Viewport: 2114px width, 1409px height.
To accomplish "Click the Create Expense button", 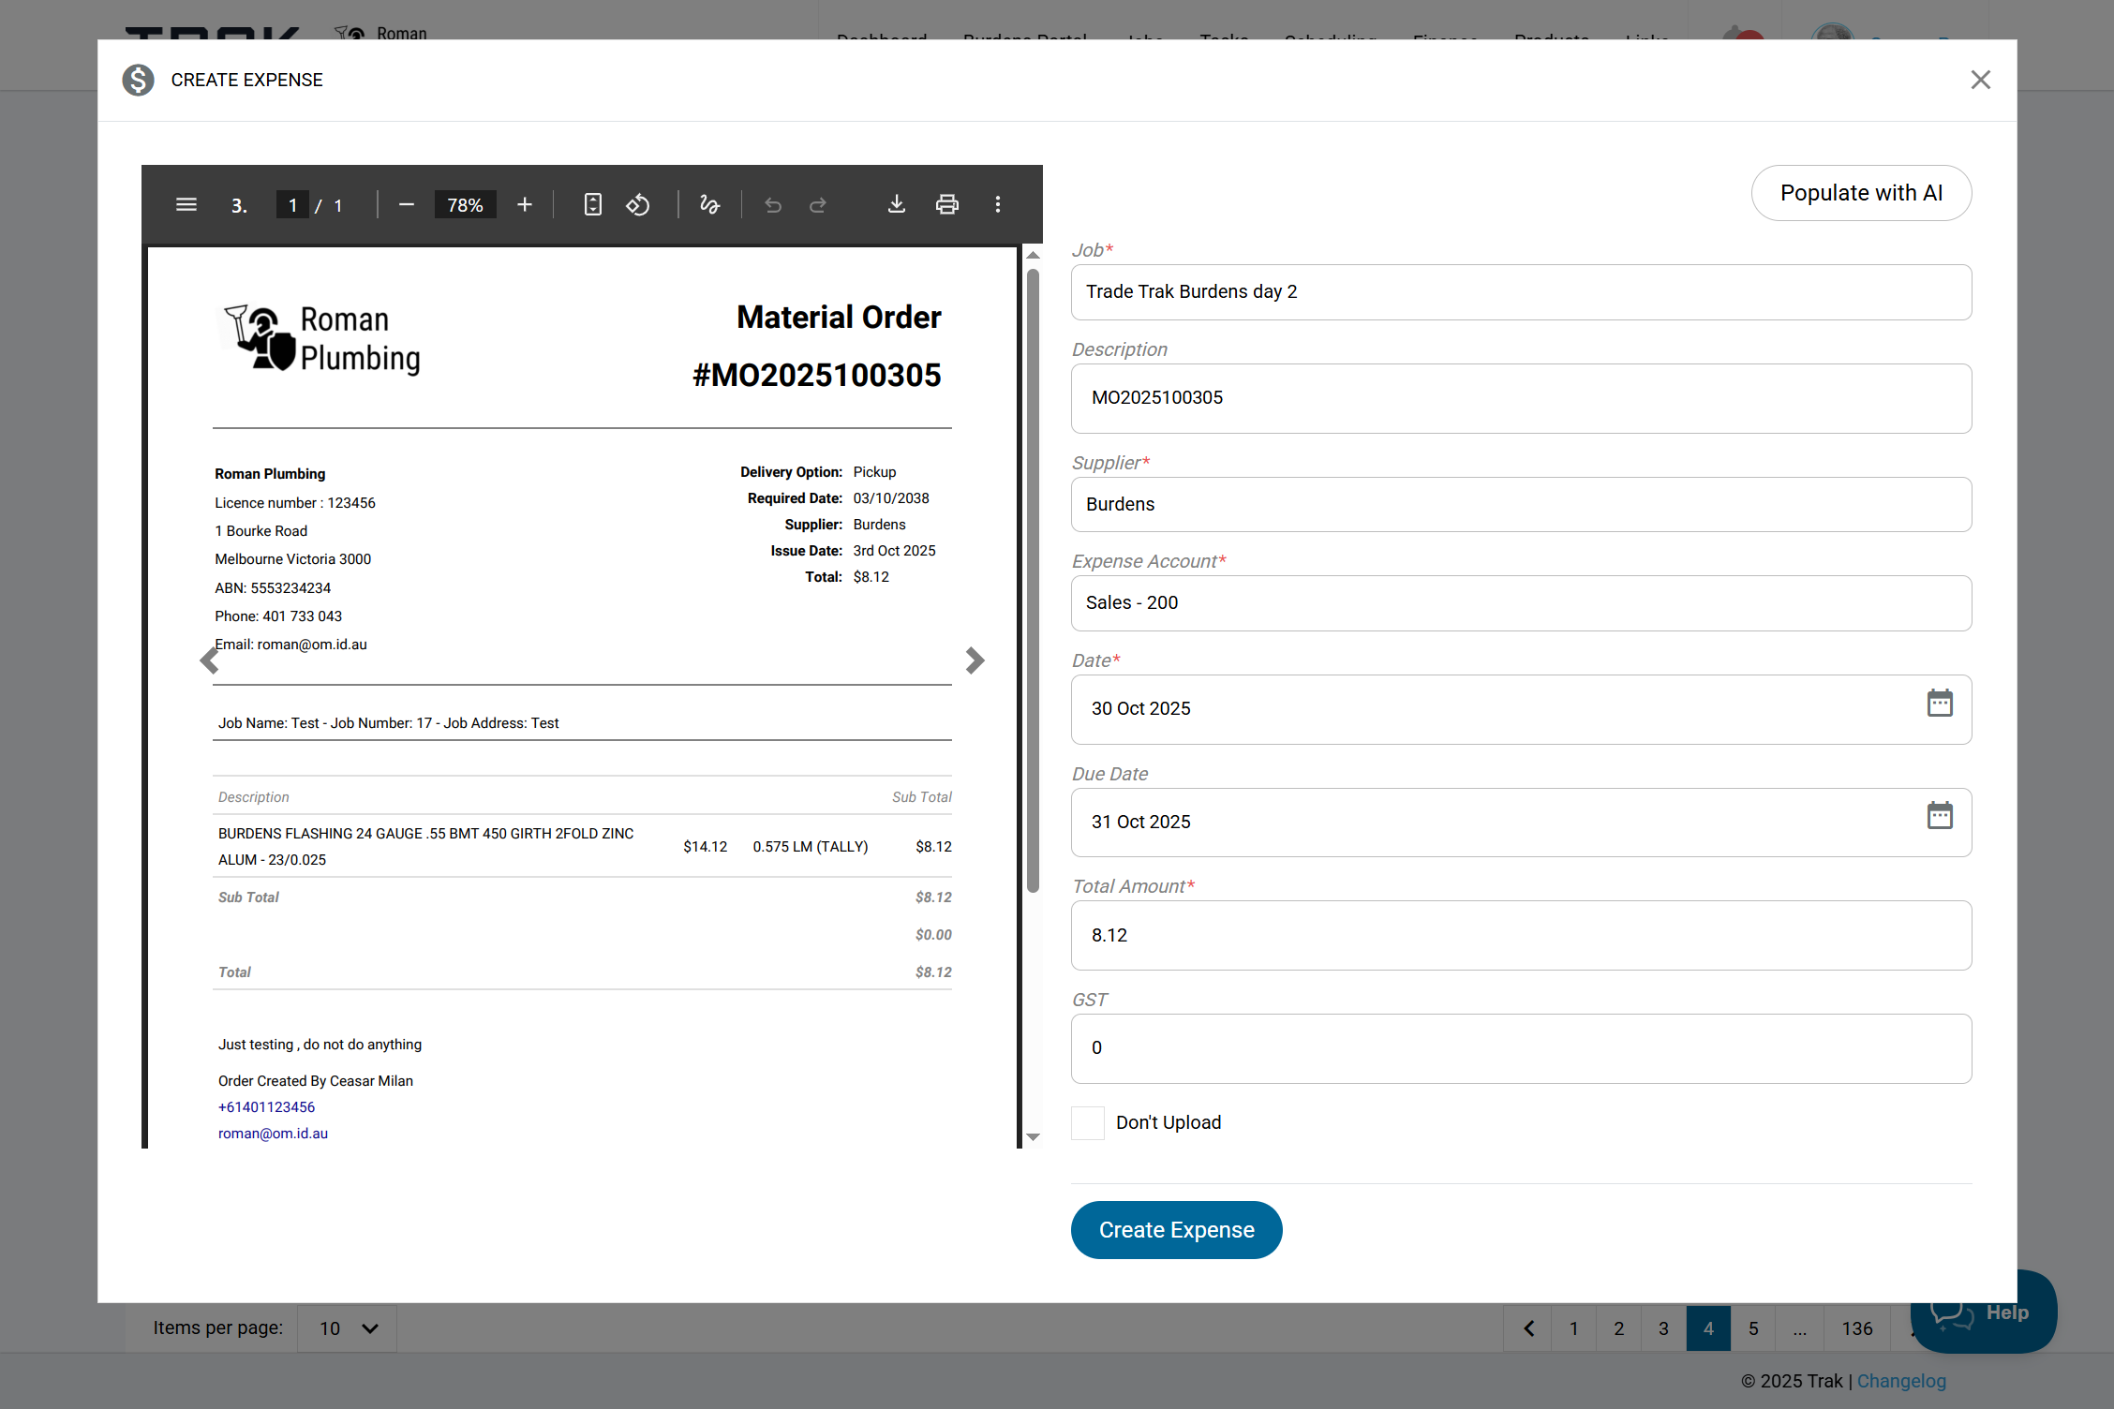I will tap(1176, 1230).
